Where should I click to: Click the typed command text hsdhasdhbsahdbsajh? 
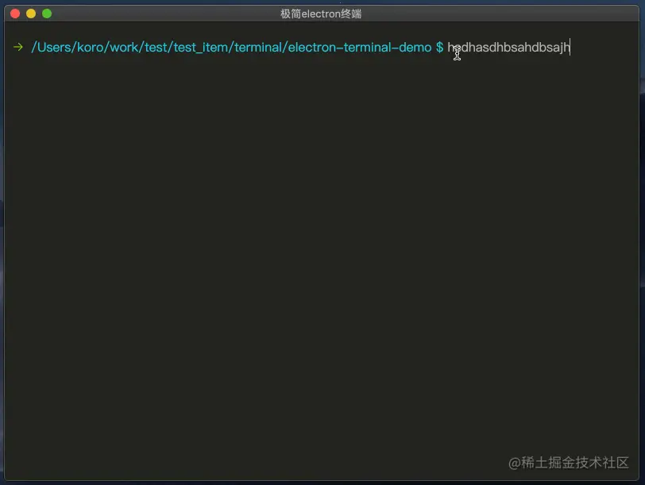pyautogui.click(x=508, y=48)
